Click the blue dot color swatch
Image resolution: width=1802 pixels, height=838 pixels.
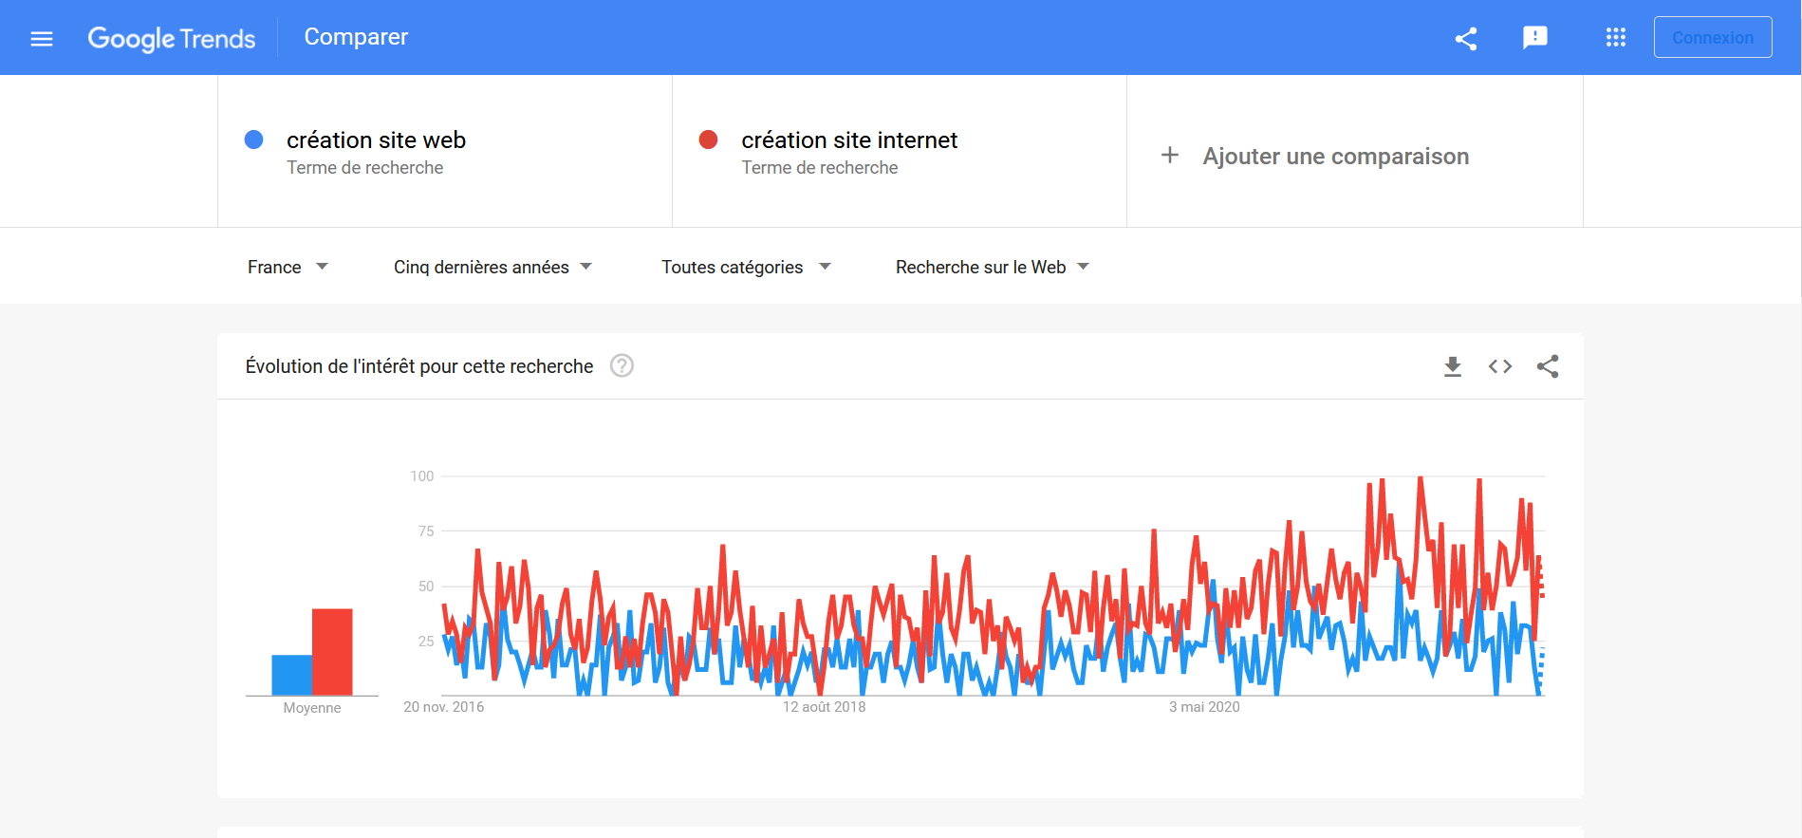coord(253,140)
